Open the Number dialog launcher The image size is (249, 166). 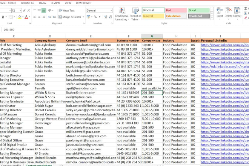tap(112, 23)
